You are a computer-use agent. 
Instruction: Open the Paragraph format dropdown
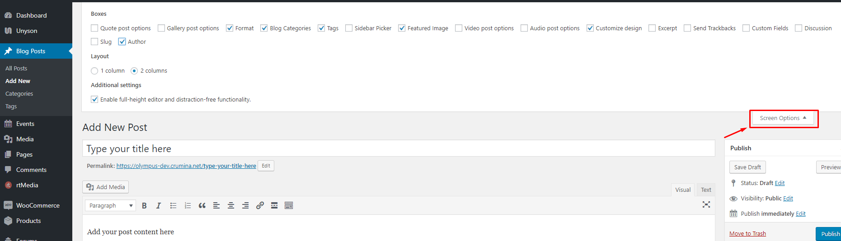[110, 206]
